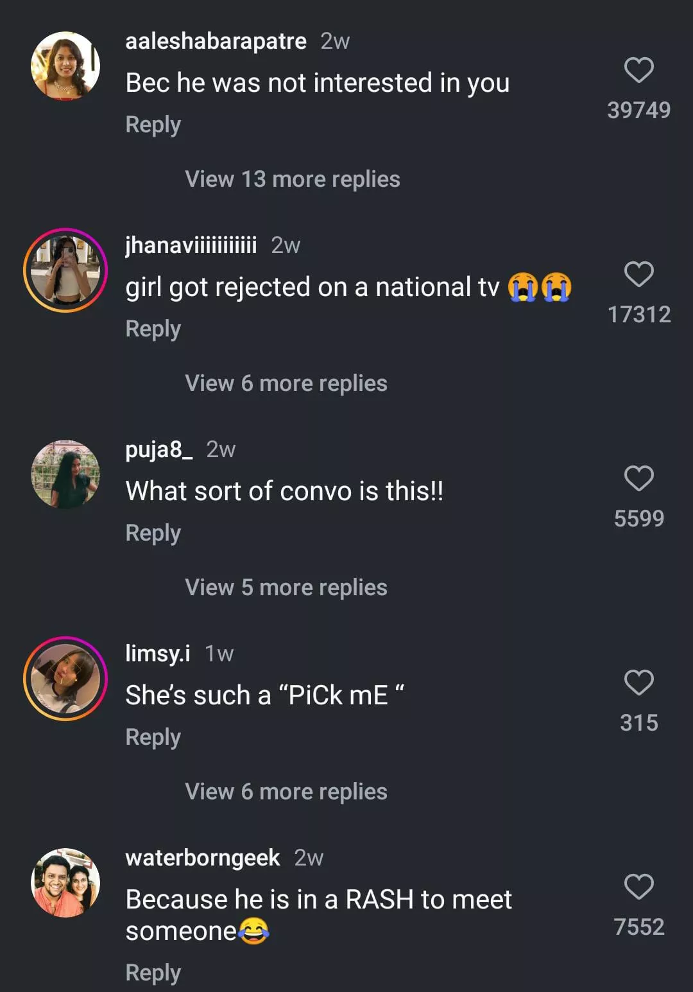
Task: Open aaleshabarapatre's profile picture
Action: pos(65,66)
